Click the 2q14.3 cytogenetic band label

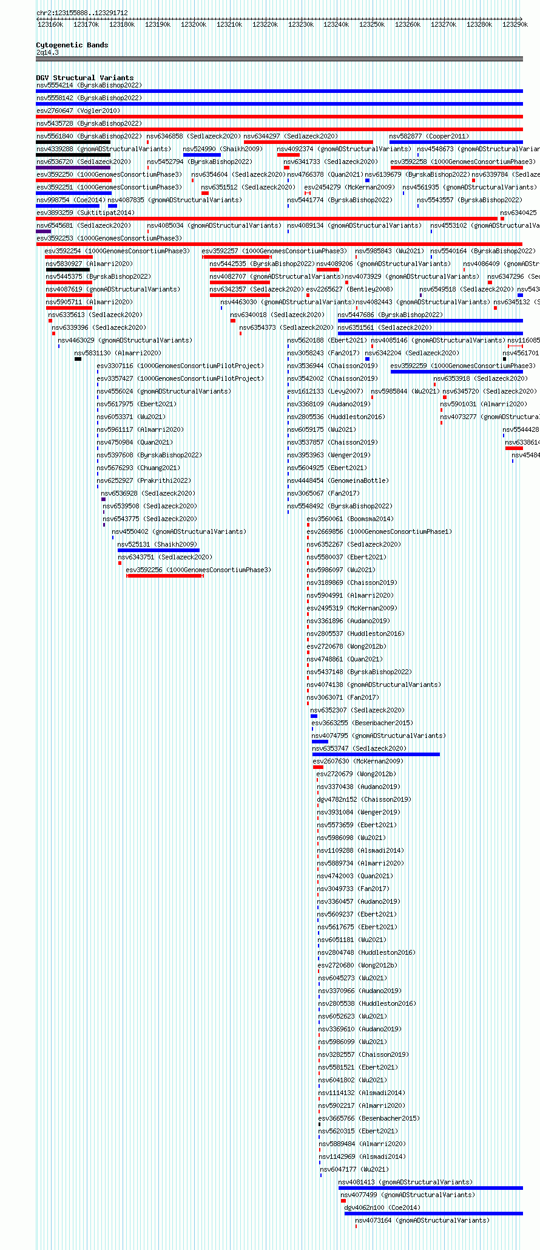tap(47, 53)
